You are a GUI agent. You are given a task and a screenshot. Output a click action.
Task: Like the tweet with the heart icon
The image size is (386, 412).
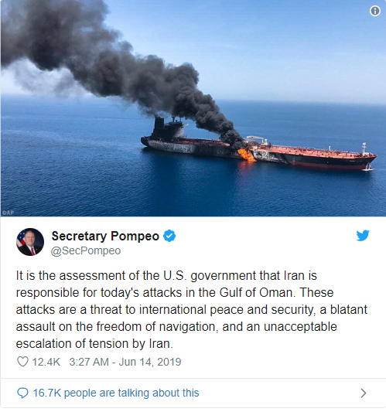tap(22, 362)
